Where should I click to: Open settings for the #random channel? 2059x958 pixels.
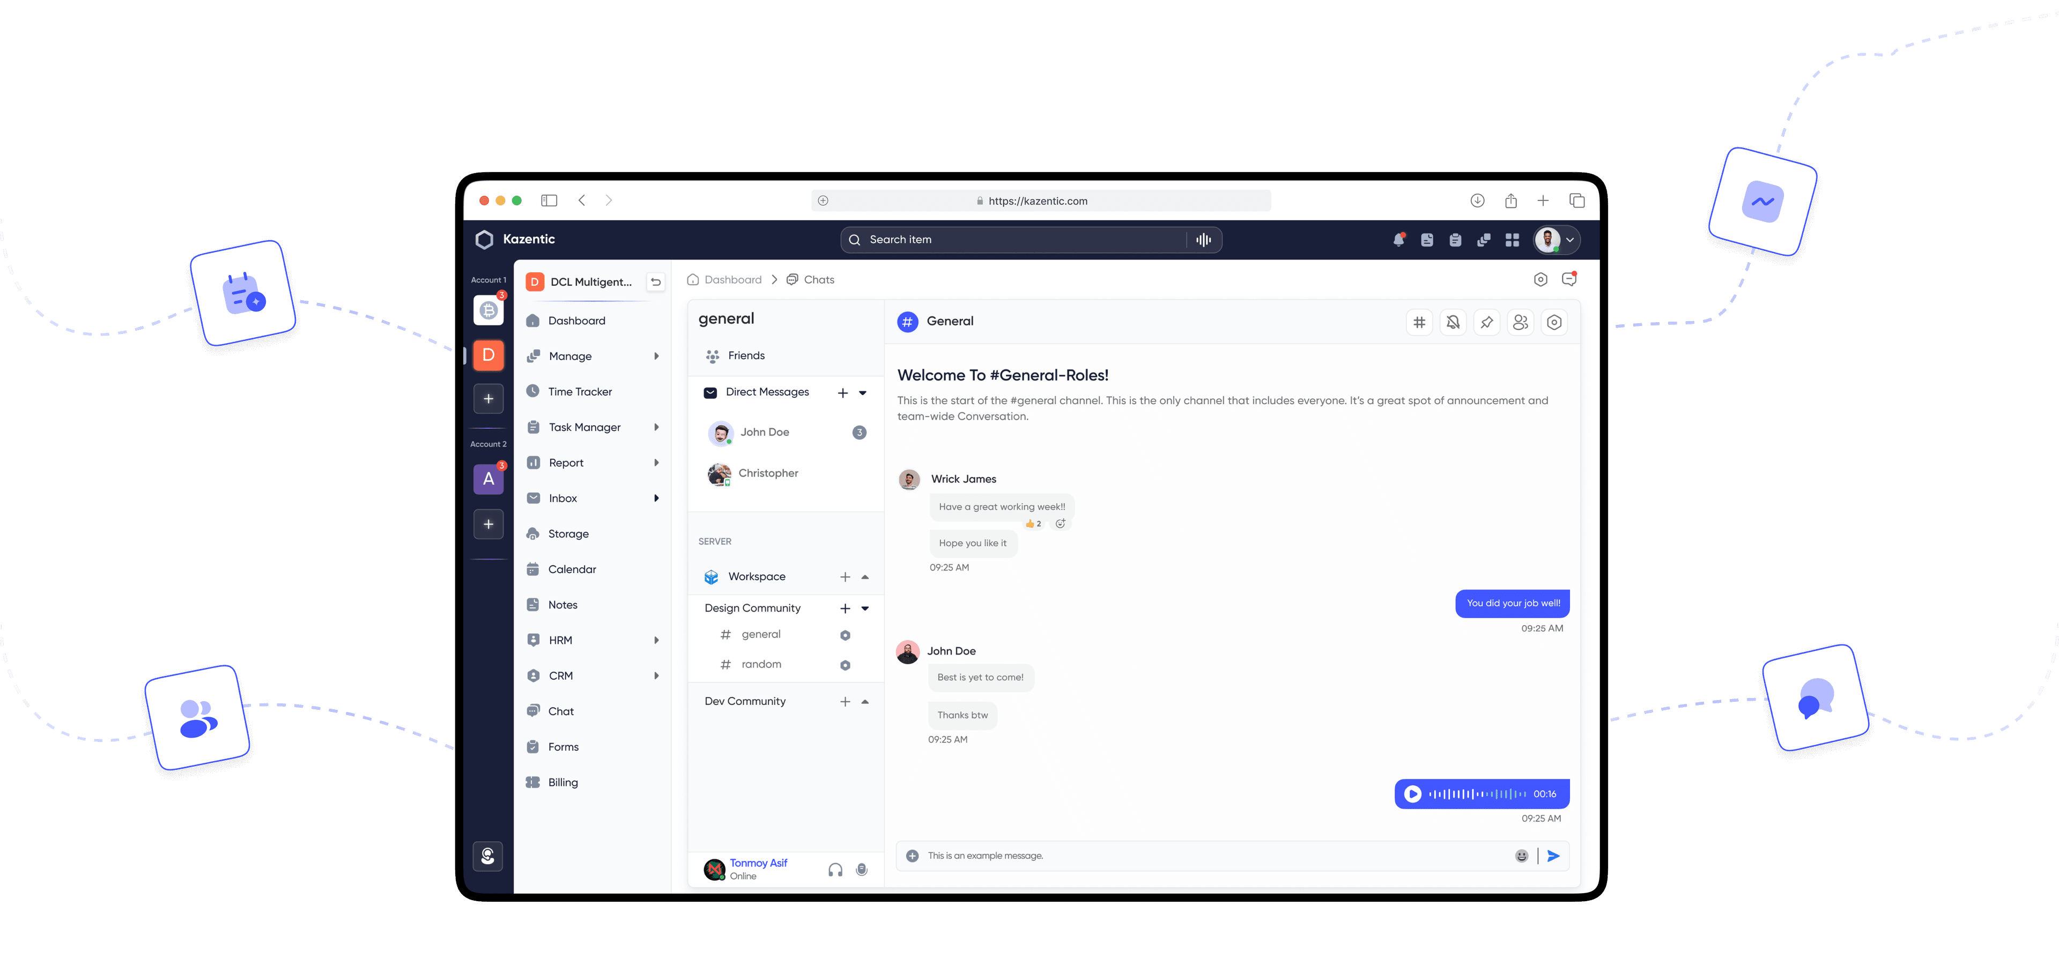click(x=845, y=665)
